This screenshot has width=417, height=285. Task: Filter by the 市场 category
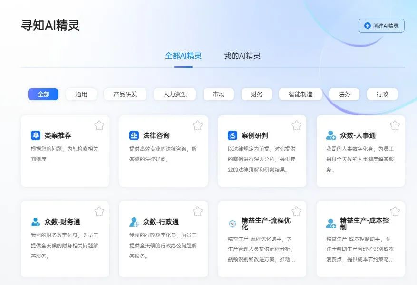pyautogui.click(x=219, y=95)
